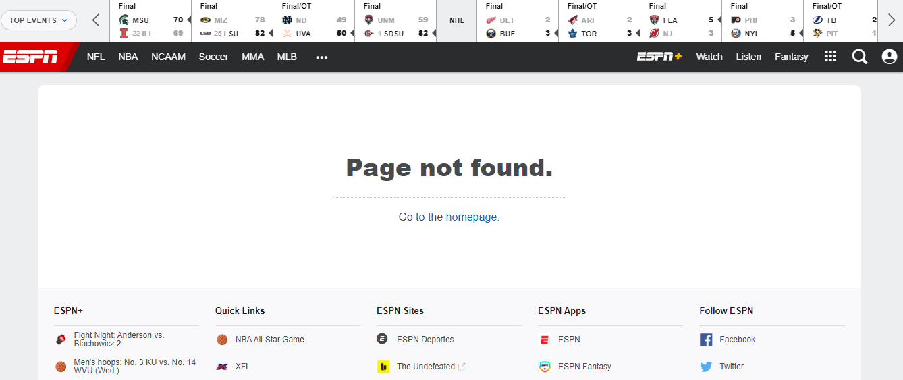Go to previous scores with left arrow
Image resolution: width=903 pixels, height=380 pixels.
(96, 20)
